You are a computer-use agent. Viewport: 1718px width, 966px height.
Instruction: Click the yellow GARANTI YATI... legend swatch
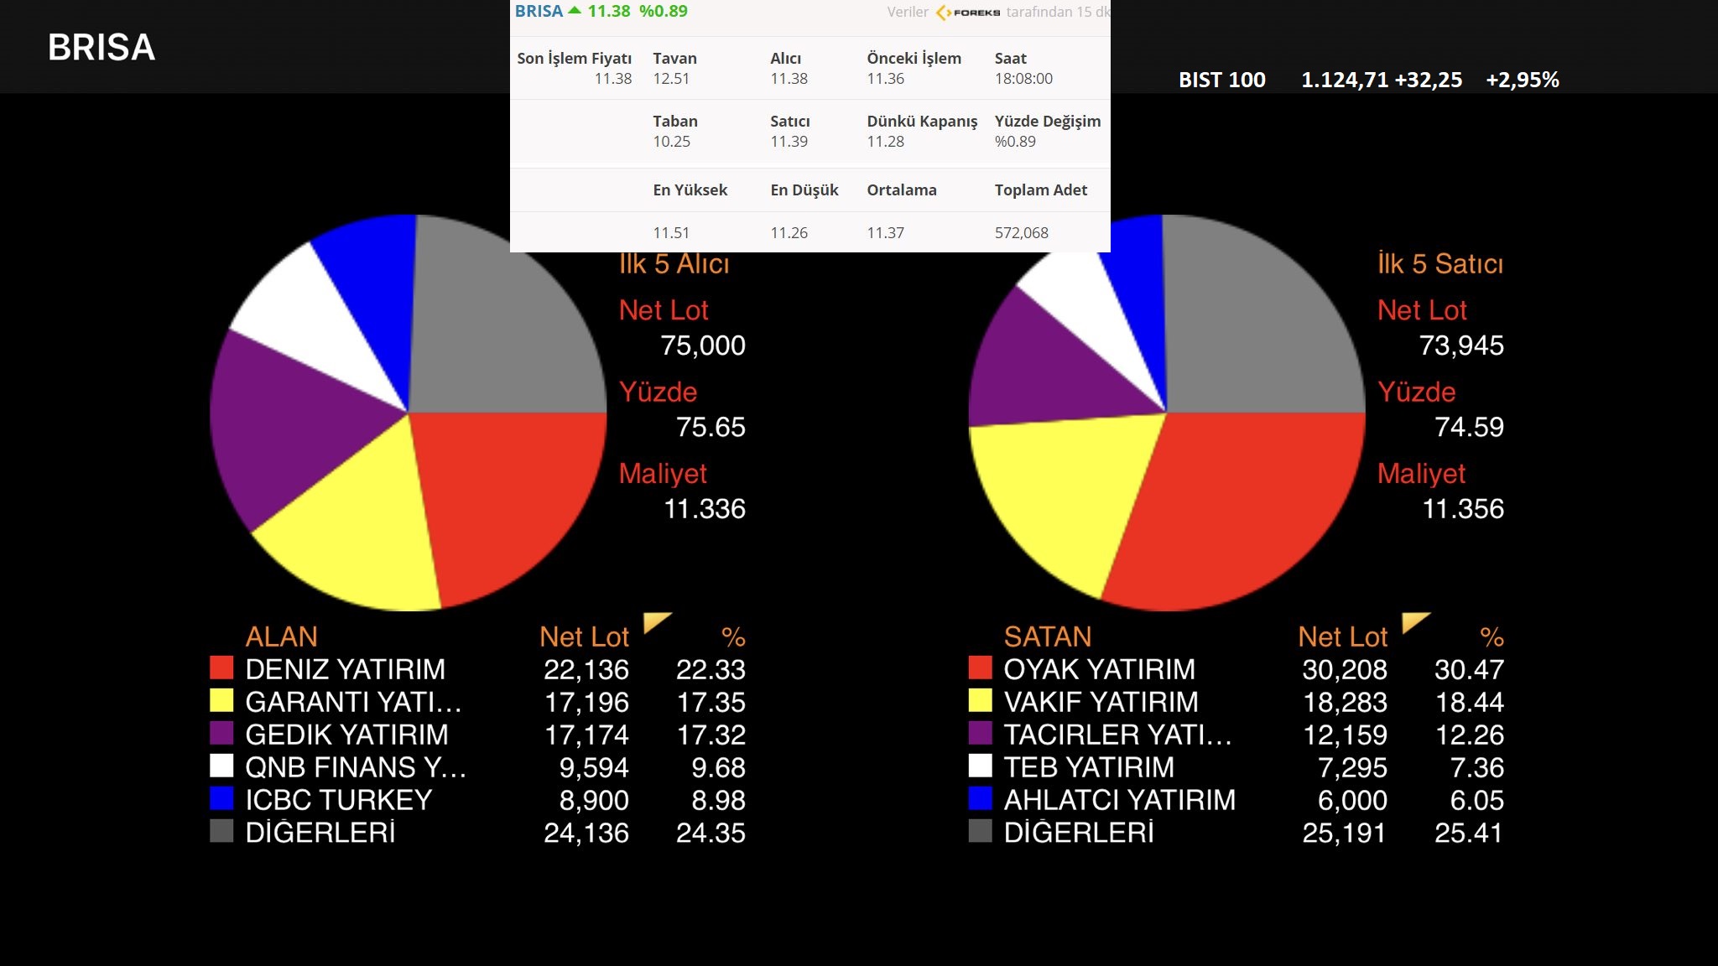(x=221, y=700)
